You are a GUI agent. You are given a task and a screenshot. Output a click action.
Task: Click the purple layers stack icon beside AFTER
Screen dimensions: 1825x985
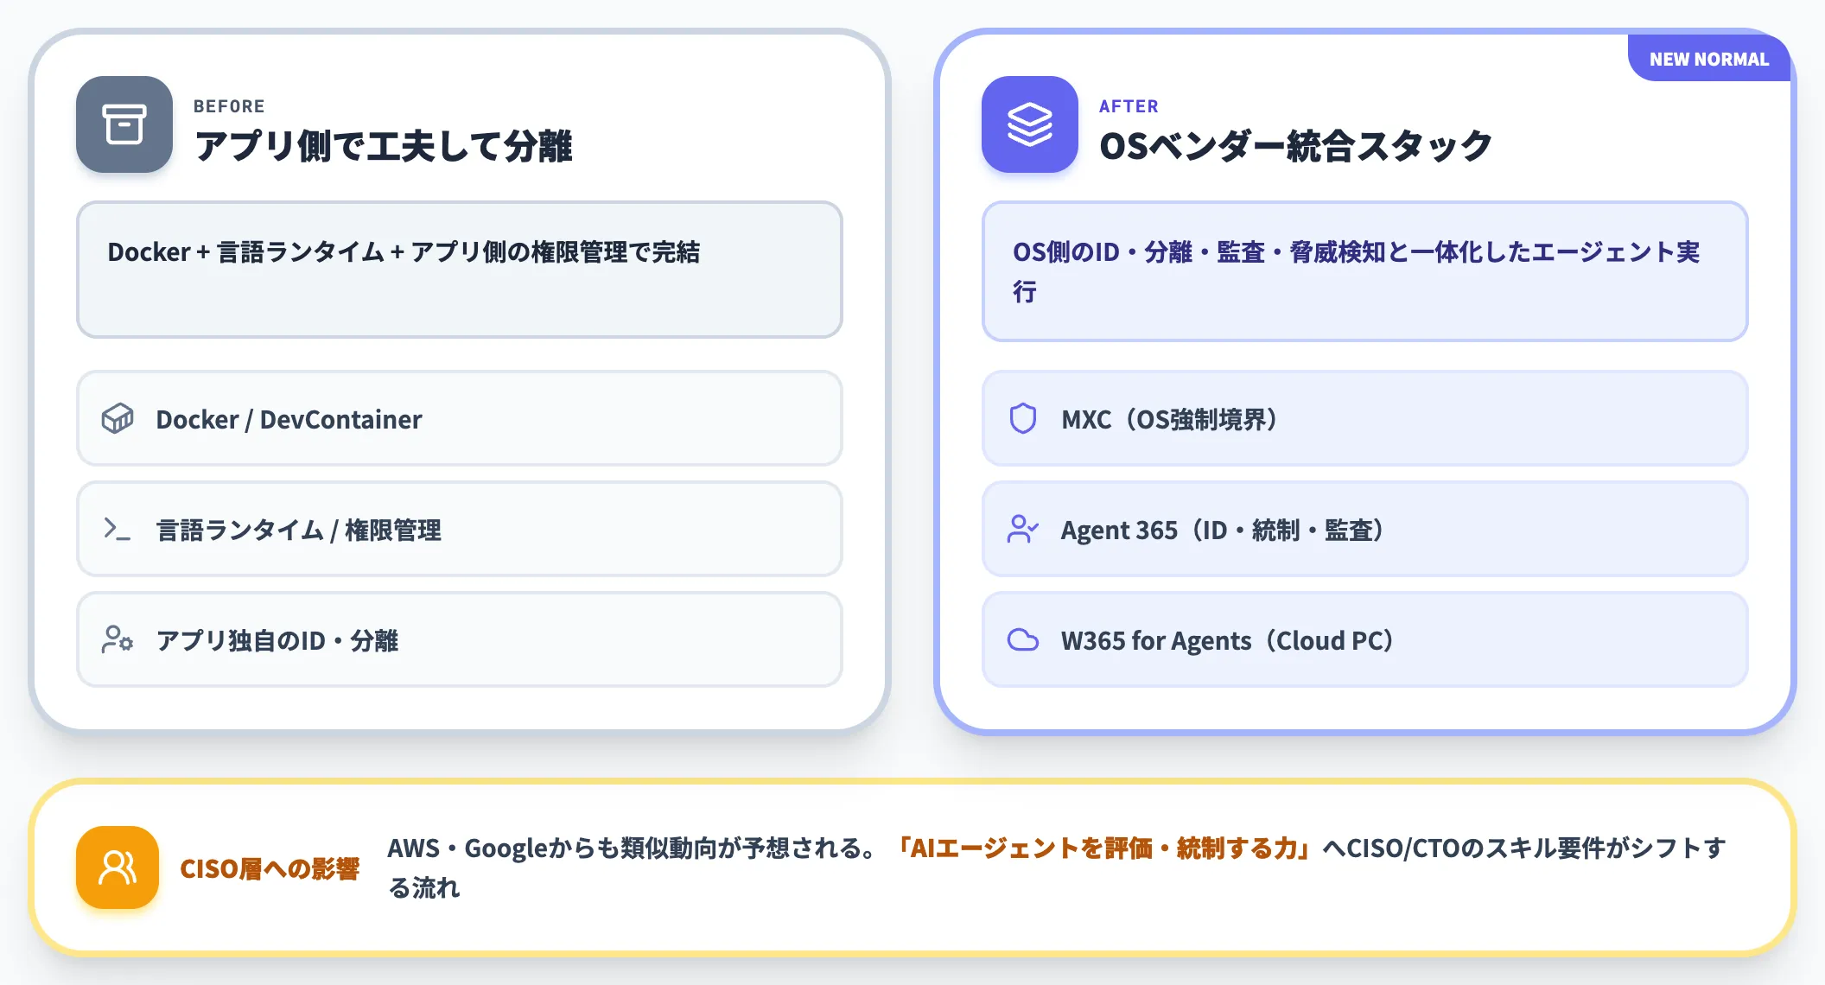[1030, 124]
